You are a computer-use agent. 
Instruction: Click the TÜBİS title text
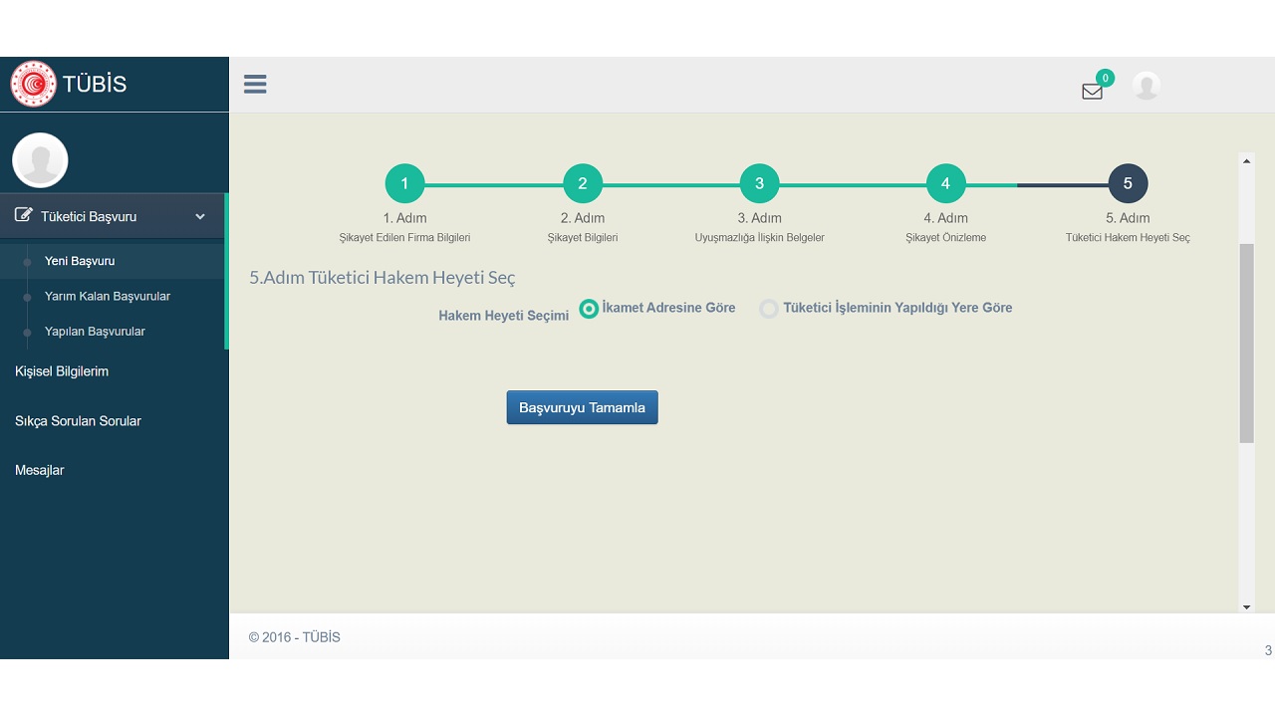coord(95,84)
